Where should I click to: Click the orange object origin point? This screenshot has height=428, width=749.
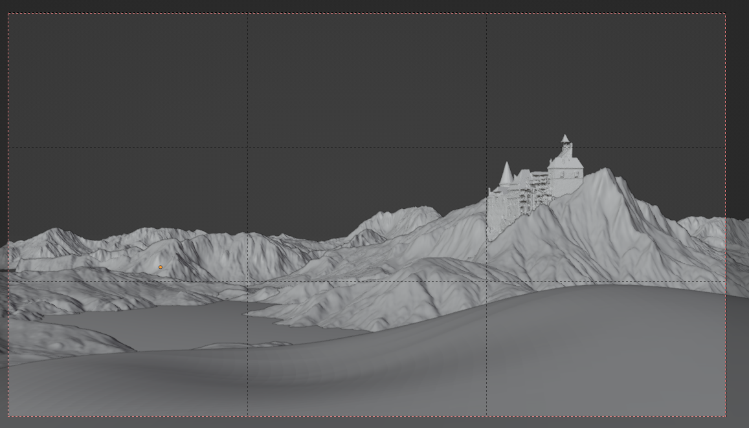tap(159, 267)
